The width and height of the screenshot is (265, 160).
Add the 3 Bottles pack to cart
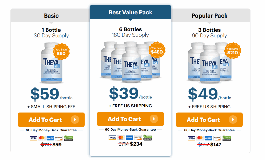[x=209, y=120]
